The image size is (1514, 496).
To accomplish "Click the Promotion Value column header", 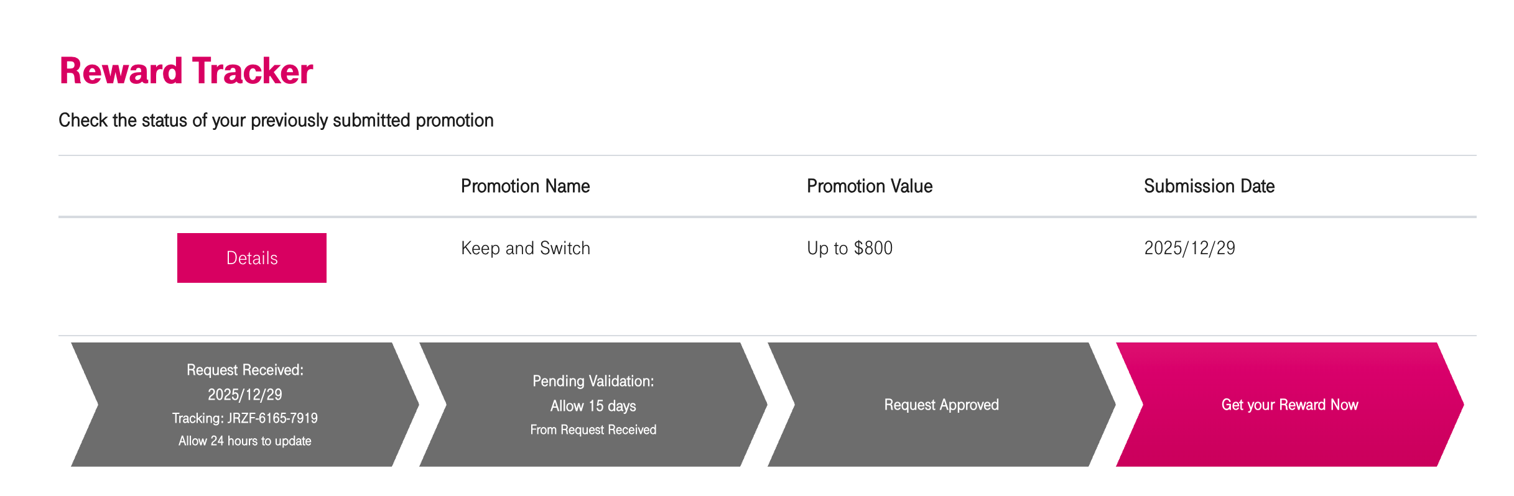I will [x=869, y=186].
